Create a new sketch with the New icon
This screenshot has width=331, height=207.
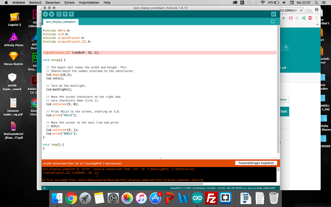[59, 14]
